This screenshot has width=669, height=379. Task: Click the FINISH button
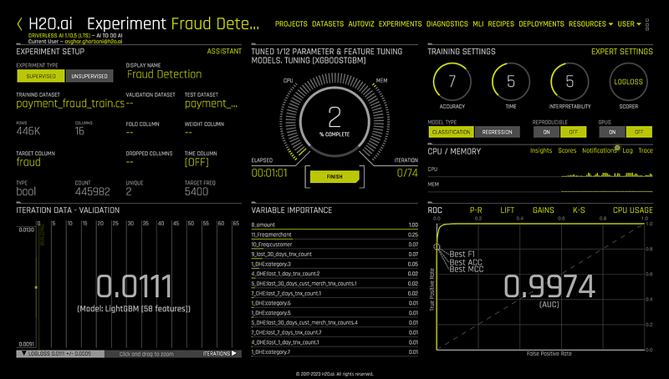[x=334, y=177]
